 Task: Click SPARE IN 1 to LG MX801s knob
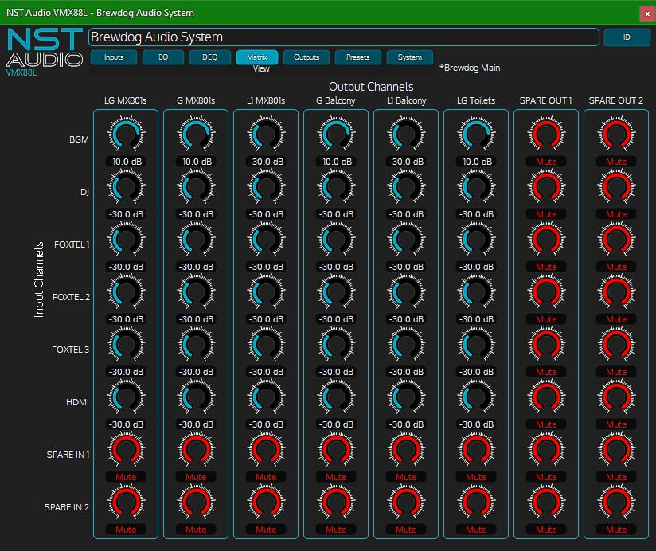pyautogui.click(x=126, y=450)
